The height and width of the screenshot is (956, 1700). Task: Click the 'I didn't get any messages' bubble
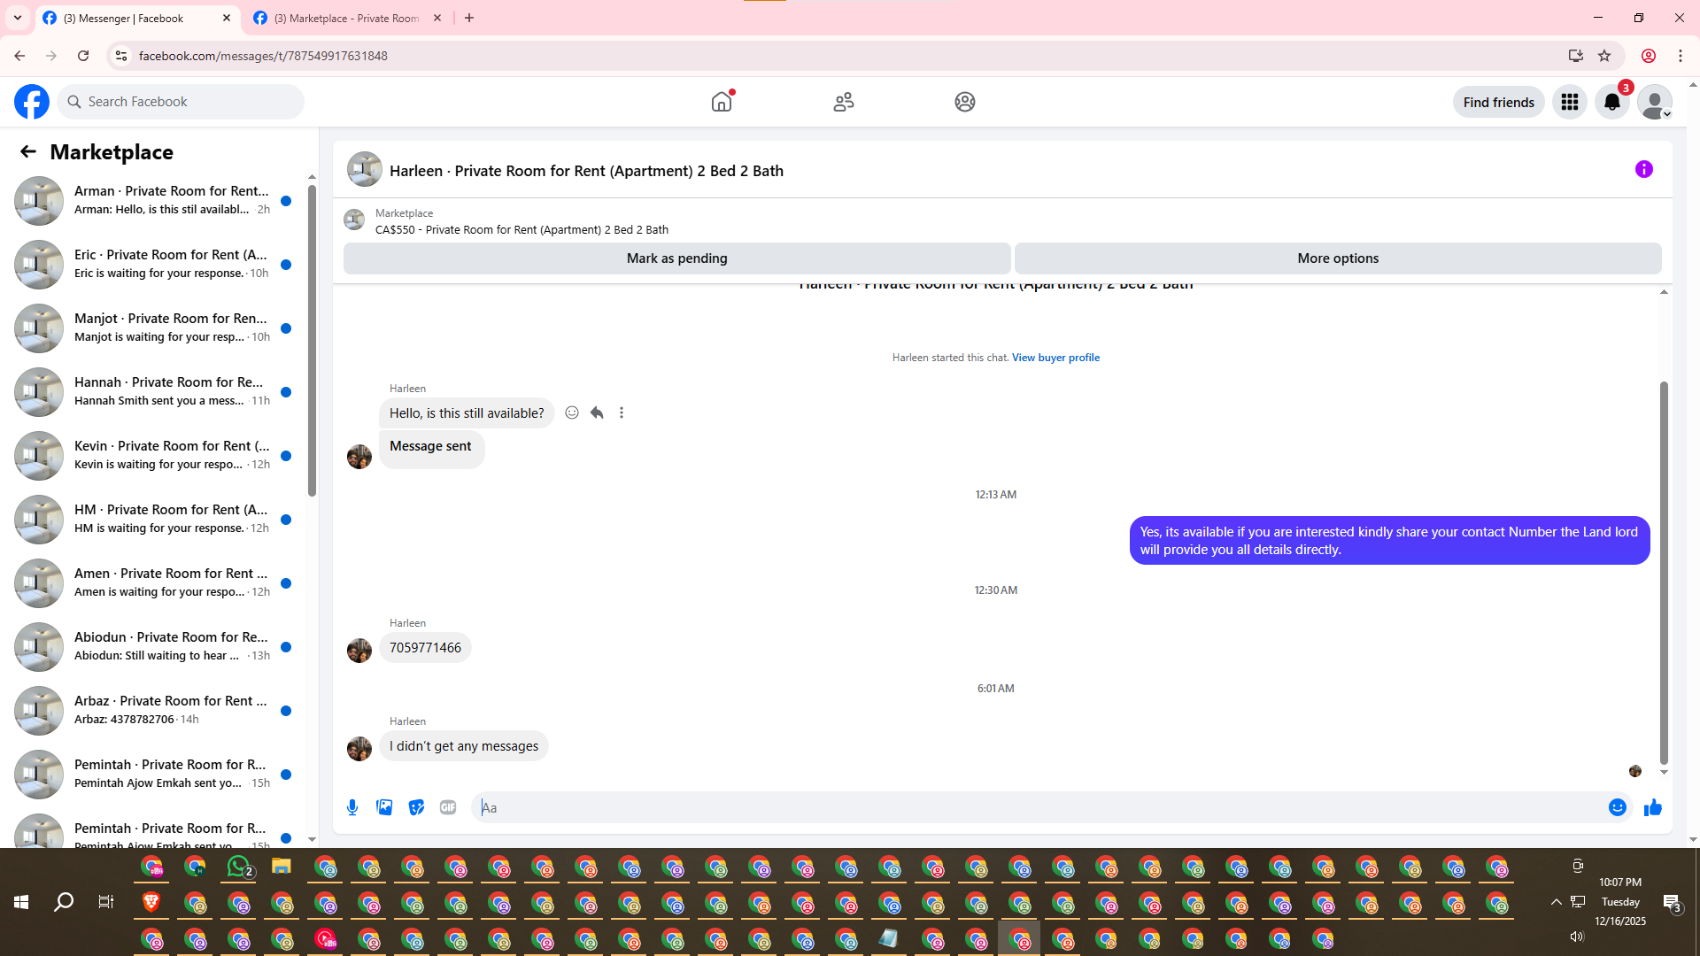coord(464,746)
